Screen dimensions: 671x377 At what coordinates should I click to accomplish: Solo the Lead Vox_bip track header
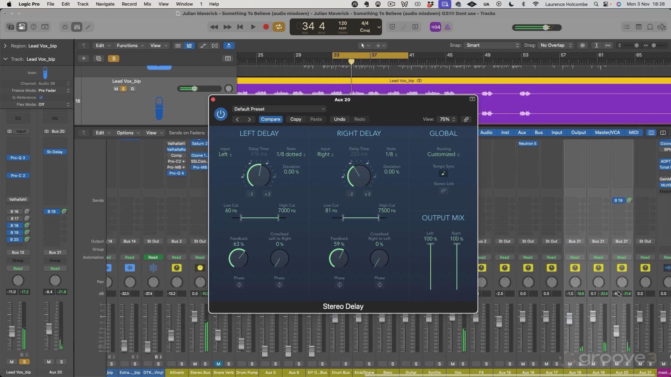[123, 89]
